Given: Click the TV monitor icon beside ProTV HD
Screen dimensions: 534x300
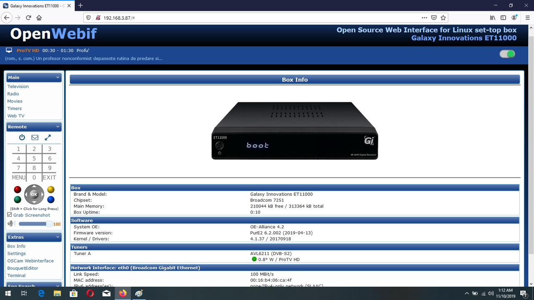Looking at the screenshot, I should point(9,50).
